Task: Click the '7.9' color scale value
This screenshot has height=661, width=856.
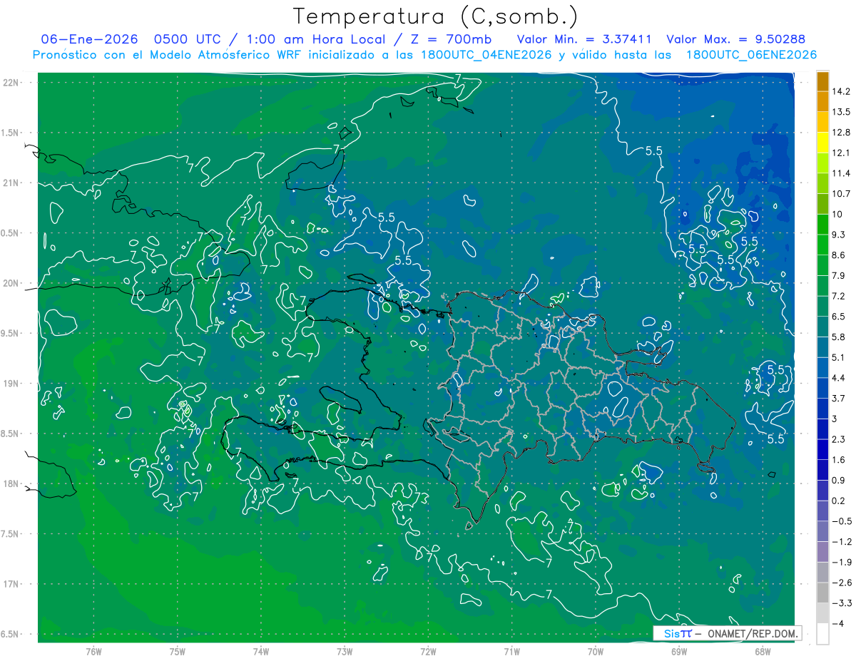Action: 838,276
